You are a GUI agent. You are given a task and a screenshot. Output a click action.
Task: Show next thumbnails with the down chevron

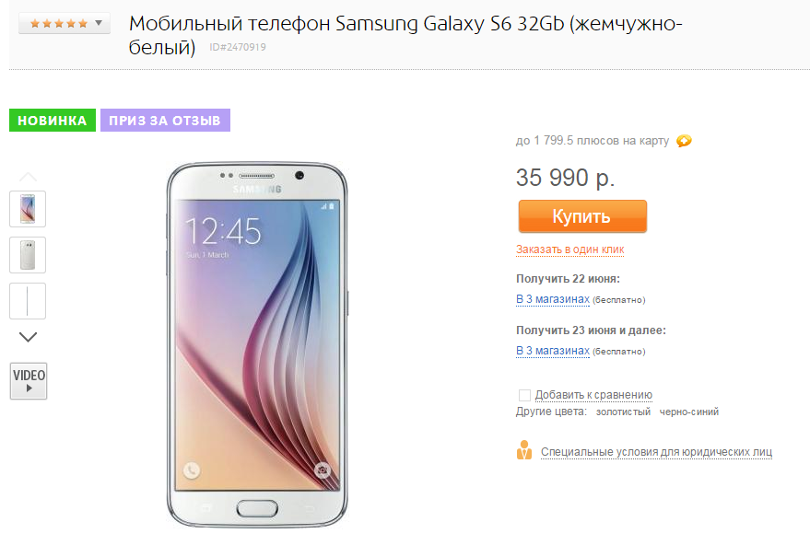28,337
